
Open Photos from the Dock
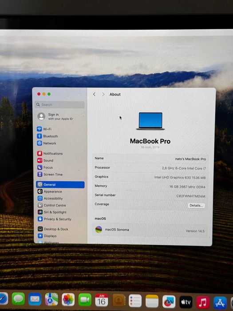68,300
